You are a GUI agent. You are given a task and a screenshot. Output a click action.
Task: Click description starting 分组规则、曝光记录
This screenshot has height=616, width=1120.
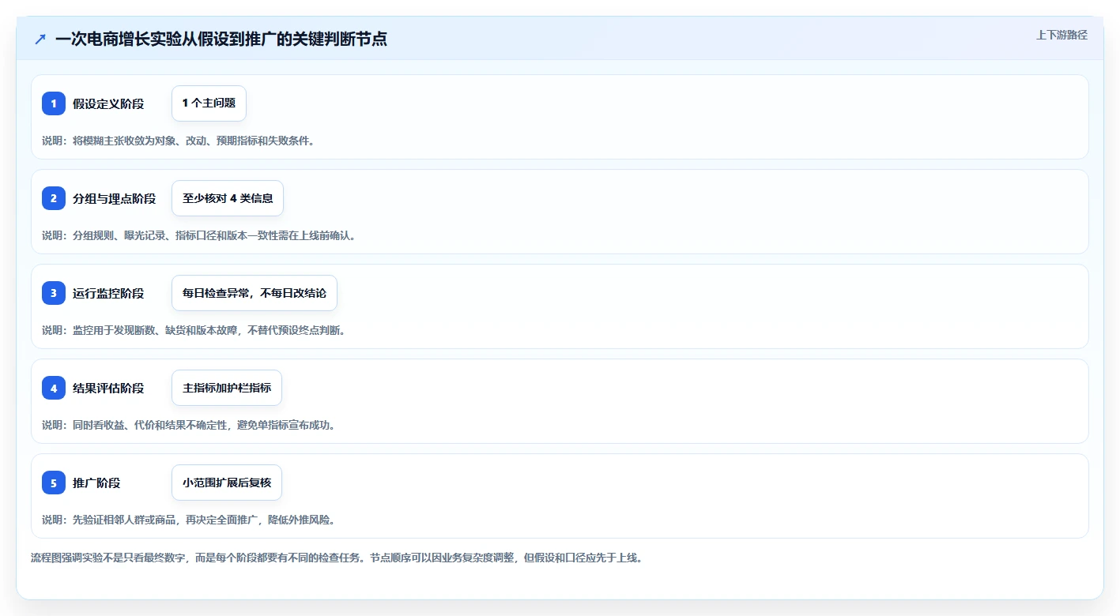198,235
